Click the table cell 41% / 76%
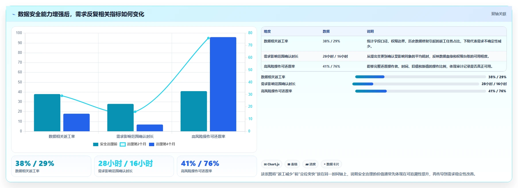The width and height of the screenshot is (518, 188). pyautogui.click(x=331, y=66)
